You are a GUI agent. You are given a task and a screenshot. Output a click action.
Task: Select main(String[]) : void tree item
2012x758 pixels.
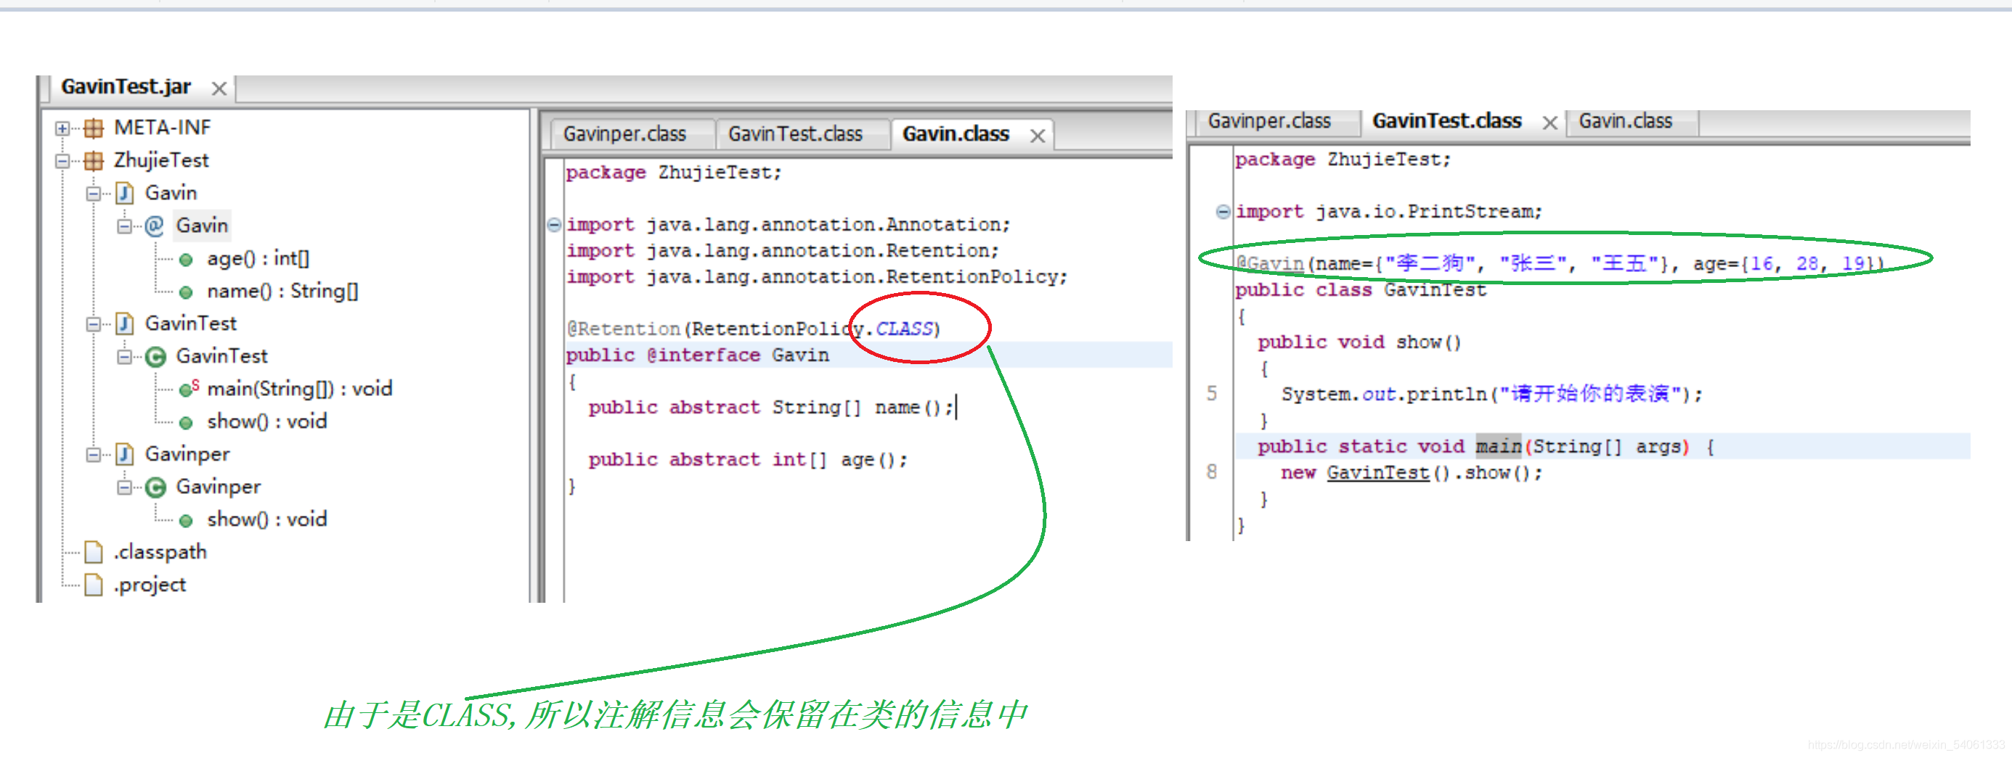[x=299, y=389]
